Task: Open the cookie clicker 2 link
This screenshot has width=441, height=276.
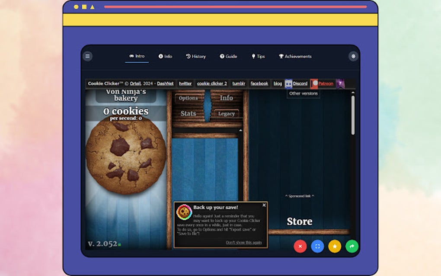Action: click(x=211, y=83)
